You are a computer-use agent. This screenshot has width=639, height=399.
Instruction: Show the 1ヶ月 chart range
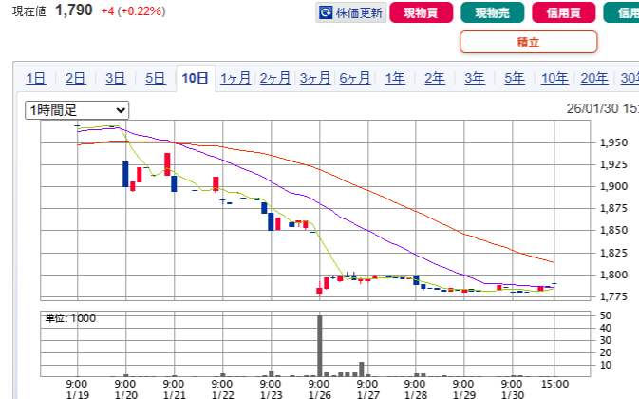(235, 79)
